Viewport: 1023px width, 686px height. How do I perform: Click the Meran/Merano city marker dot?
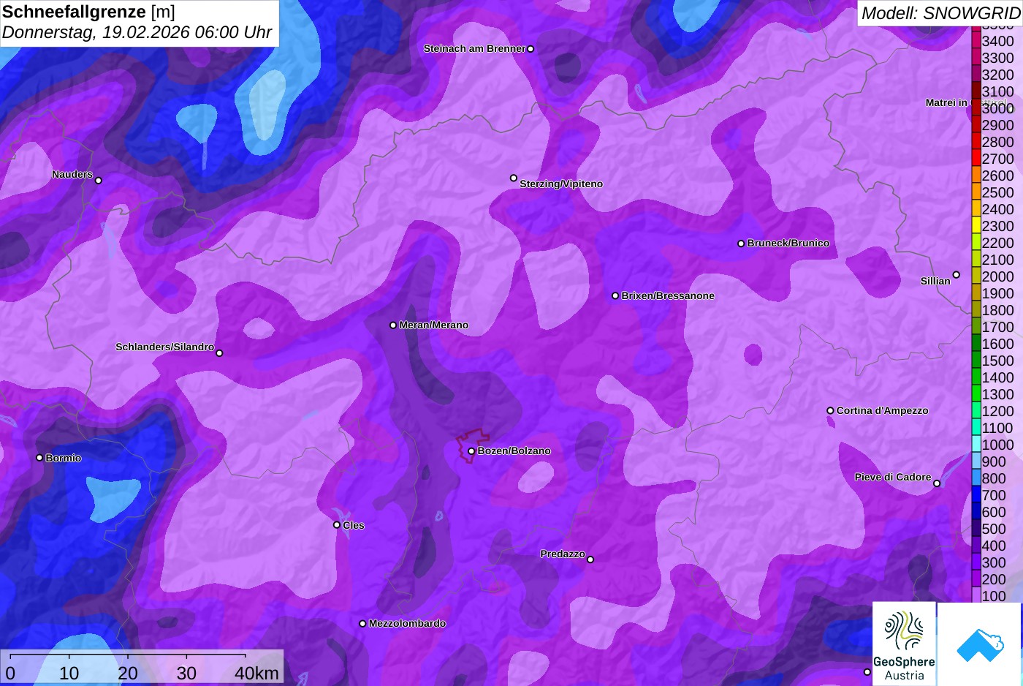pos(393,325)
